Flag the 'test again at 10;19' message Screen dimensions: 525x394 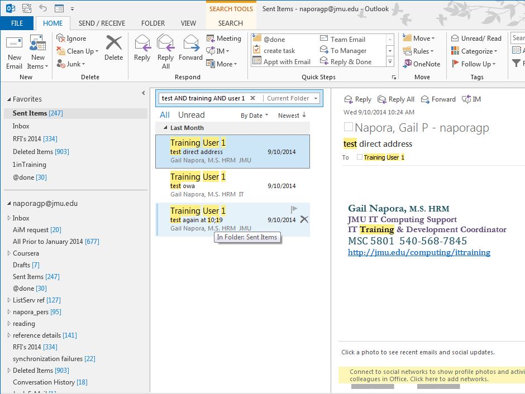pyautogui.click(x=294, y=210)
